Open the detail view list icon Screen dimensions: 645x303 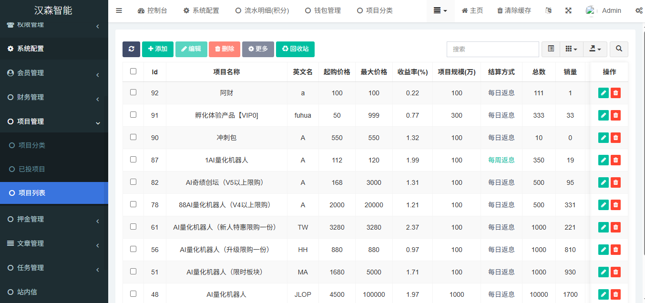(x=550, y=49)
